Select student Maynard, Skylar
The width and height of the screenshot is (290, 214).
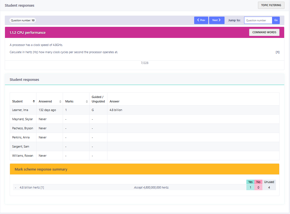(x=22, y=119)
